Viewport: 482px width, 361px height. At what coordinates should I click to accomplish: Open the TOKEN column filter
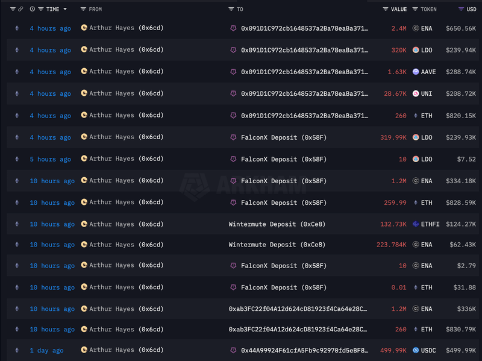[x=415, y=10]
